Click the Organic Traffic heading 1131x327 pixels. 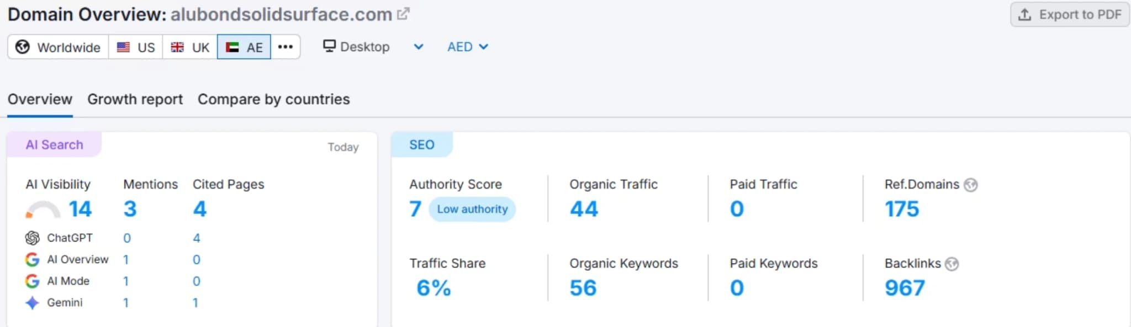tap(614, 184)
